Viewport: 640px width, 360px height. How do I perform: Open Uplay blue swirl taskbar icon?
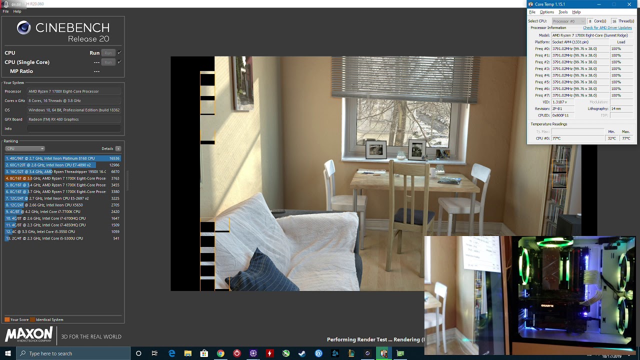point(318,353)
